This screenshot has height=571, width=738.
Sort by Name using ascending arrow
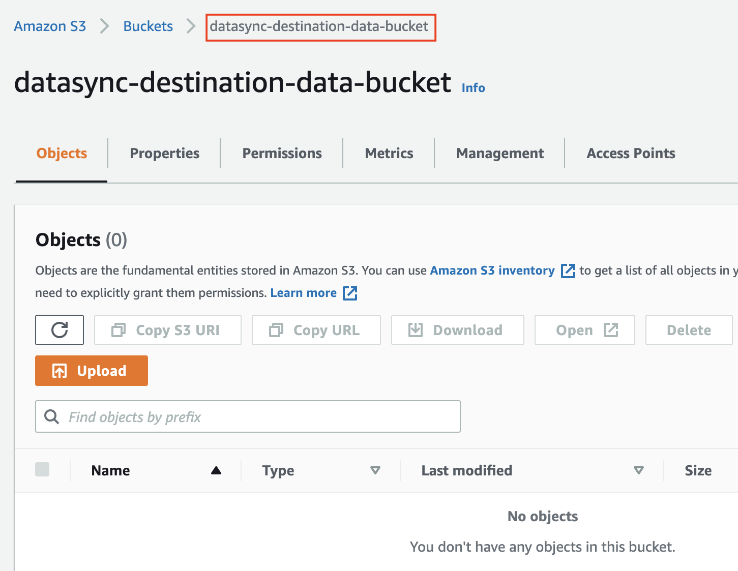[x=216, y=470]
